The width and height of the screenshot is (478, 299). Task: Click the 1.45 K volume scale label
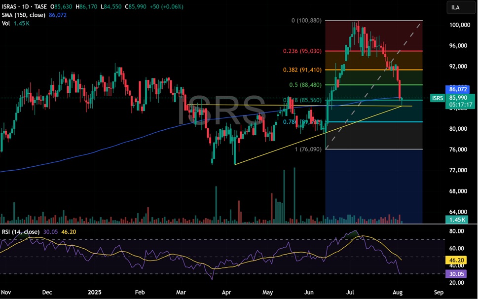click(x=457, y=220)
